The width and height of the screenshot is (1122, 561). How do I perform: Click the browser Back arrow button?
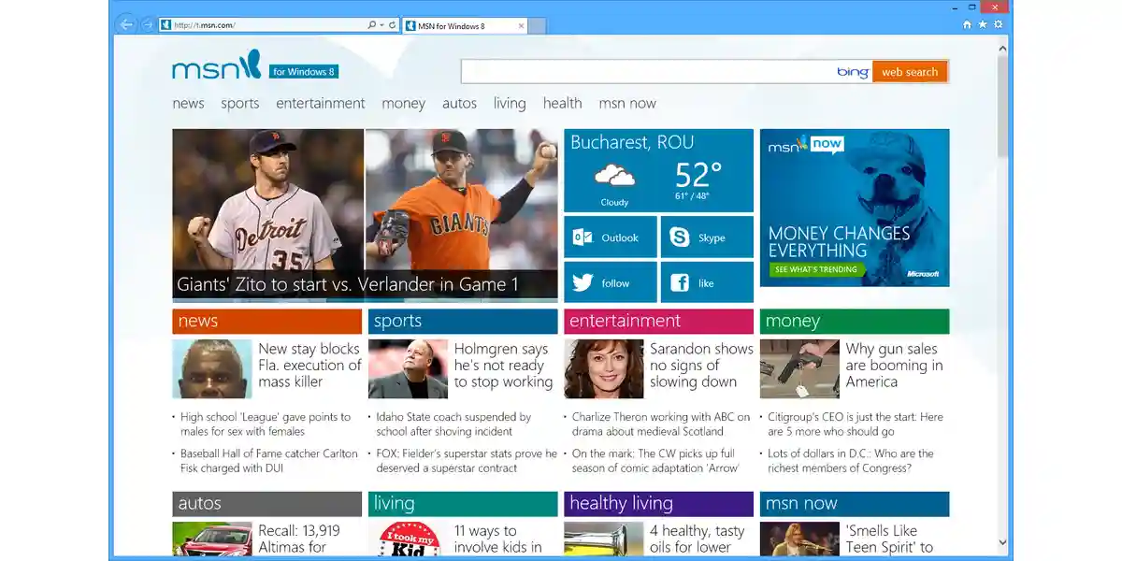click(127, 24)
